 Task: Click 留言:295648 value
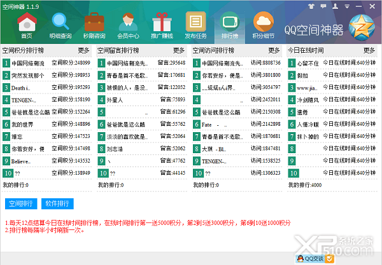click(171, 63)
